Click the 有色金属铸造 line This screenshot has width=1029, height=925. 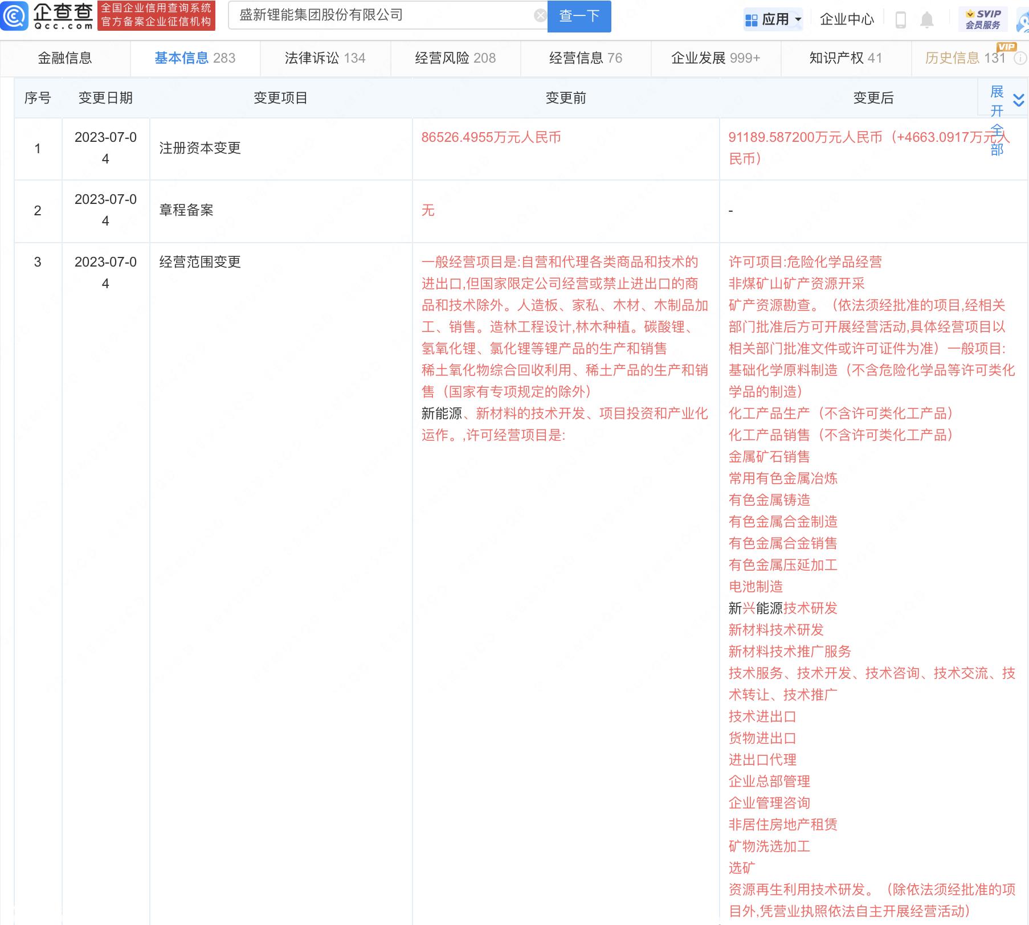(x=769, y=500)
